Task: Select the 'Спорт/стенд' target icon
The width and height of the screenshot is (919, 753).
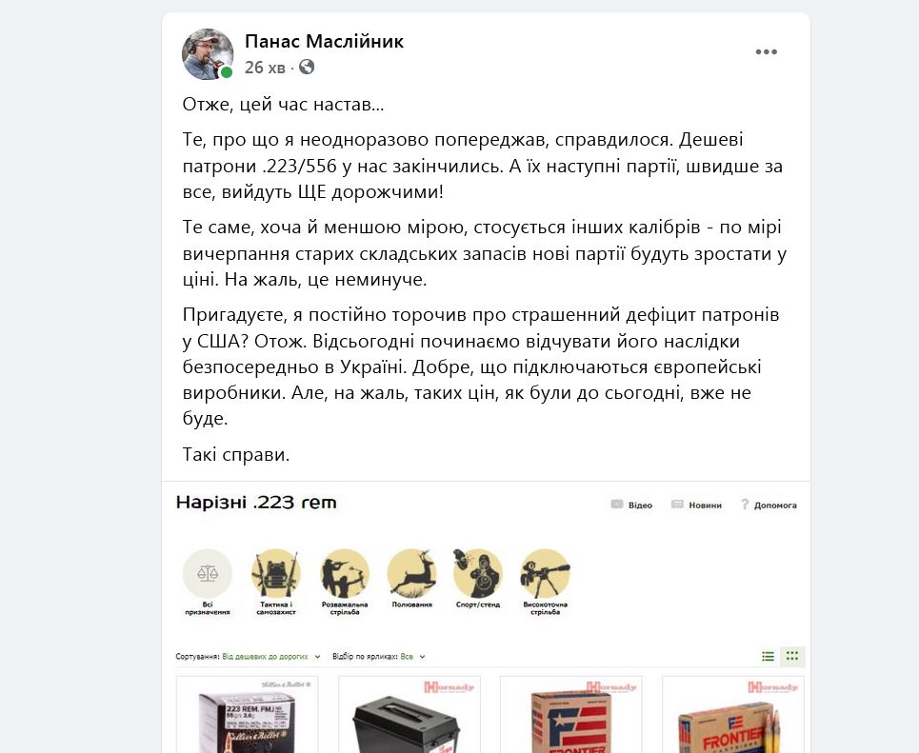Action: point(478,574)
